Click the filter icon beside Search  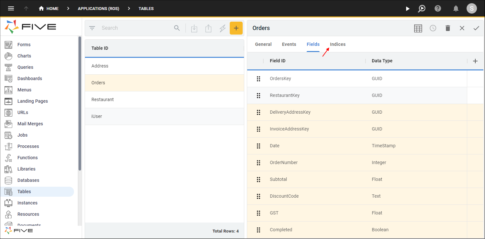tap(92, 28)
